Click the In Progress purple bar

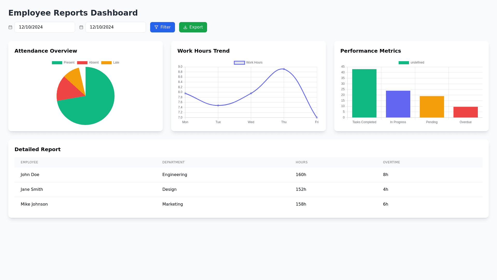(x=398, y=104)
